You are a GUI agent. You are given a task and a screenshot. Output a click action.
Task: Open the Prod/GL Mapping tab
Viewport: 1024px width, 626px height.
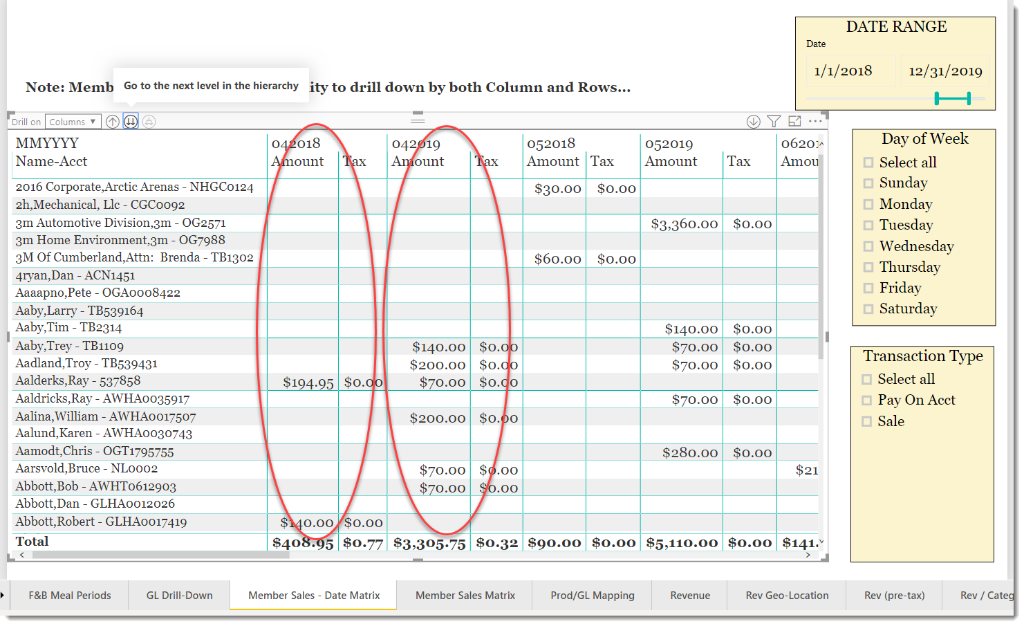[593, 596]
